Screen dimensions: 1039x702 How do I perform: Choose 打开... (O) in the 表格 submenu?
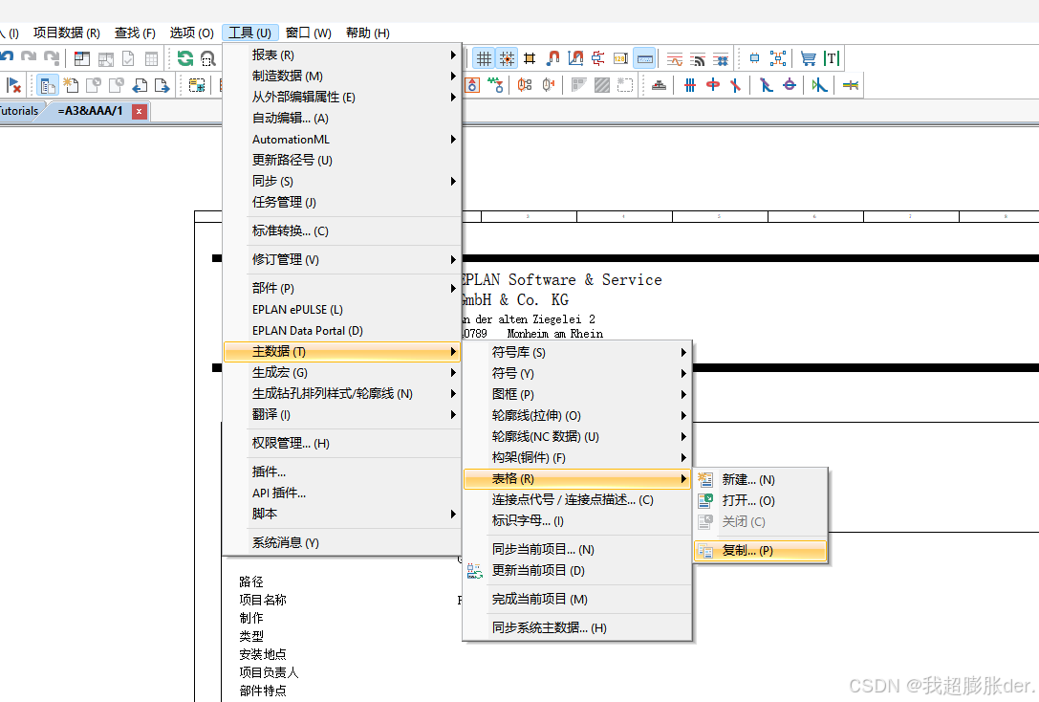point(760,500)
